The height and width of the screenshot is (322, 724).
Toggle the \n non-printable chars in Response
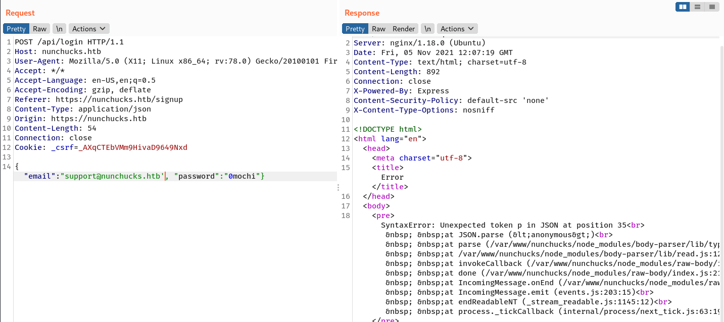pos(427,29)
